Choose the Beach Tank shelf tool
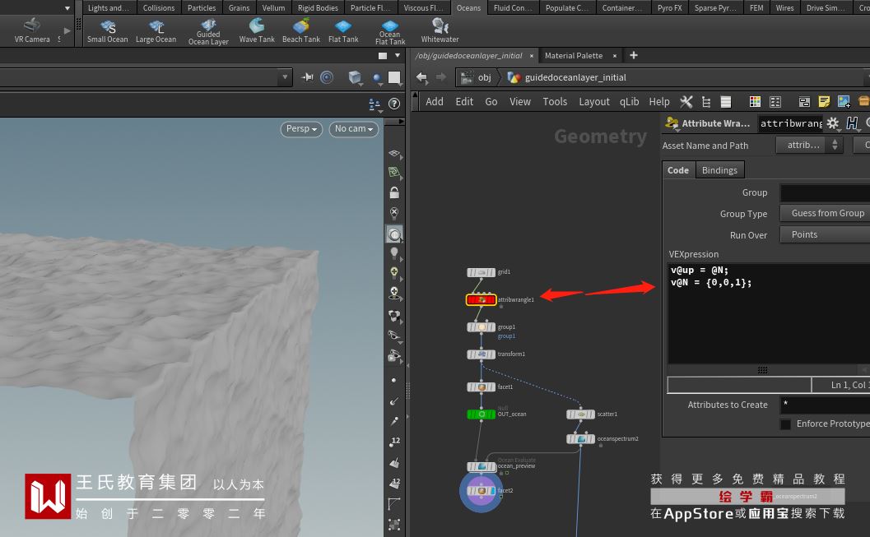Image resolution: width=870 pixels, height=537 pixels. click(x=301, y=30)
